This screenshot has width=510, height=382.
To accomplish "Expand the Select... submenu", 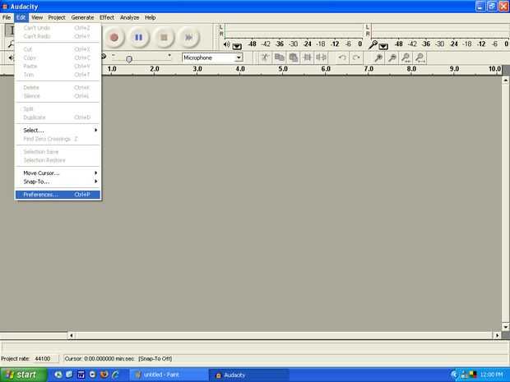I will tap(58, 131).
